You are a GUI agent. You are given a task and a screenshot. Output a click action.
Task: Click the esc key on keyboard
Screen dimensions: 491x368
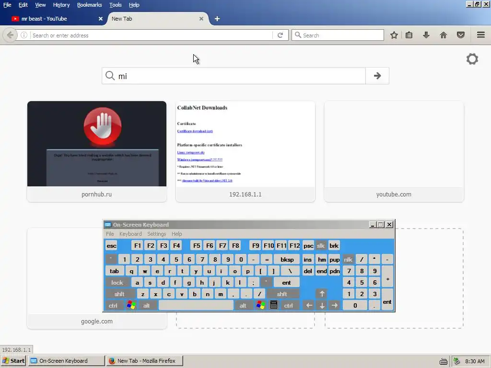pyautogui.click(x=111, y=245)
